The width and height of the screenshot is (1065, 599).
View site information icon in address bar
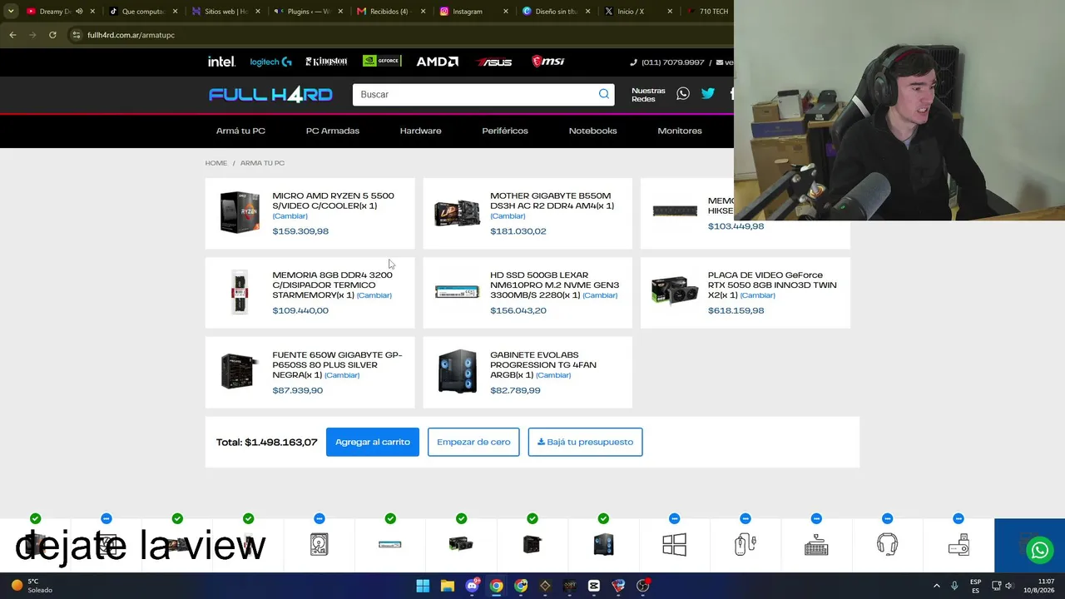click(76, 35)
